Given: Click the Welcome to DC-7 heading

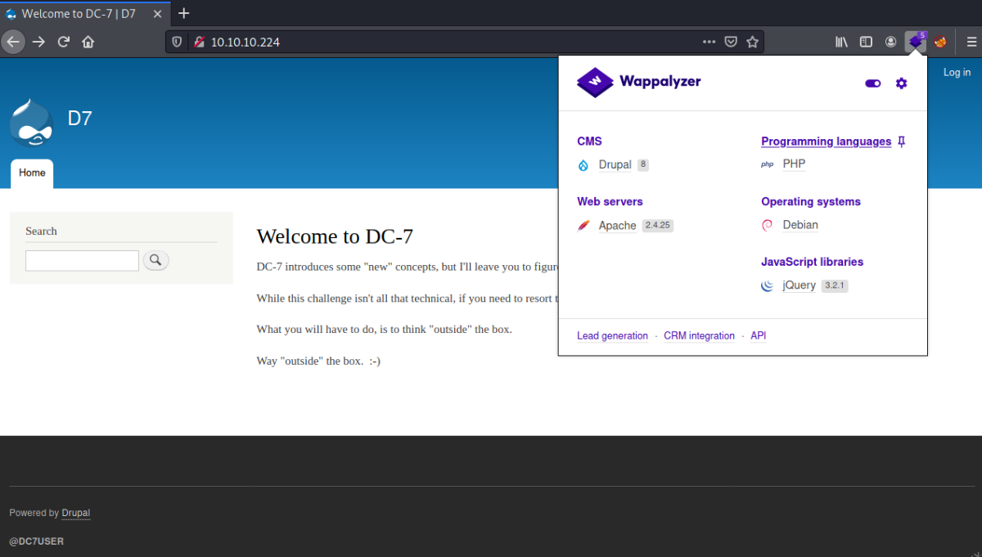Looking at the screenshot, I should (335, 236).
